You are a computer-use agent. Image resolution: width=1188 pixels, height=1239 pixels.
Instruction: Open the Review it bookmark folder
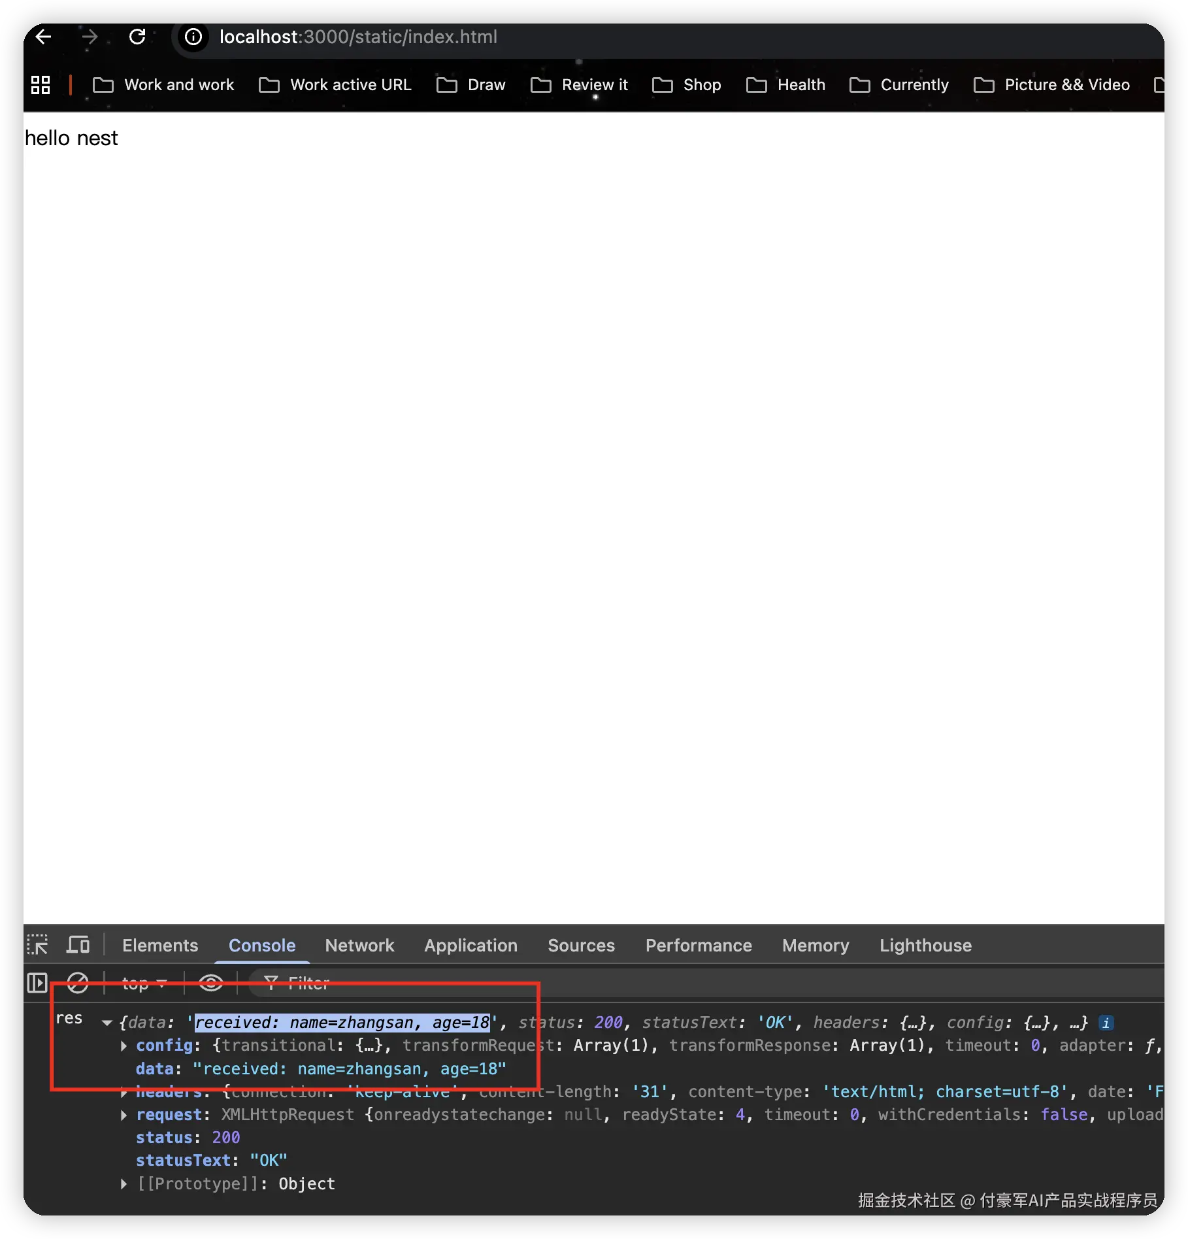(579, 85)
